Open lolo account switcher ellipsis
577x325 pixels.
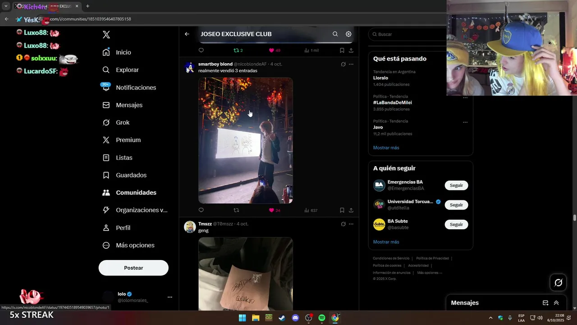coord(170,297)
